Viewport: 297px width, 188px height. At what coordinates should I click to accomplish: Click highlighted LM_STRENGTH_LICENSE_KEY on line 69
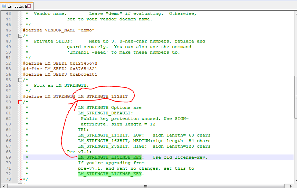point(110,157)
